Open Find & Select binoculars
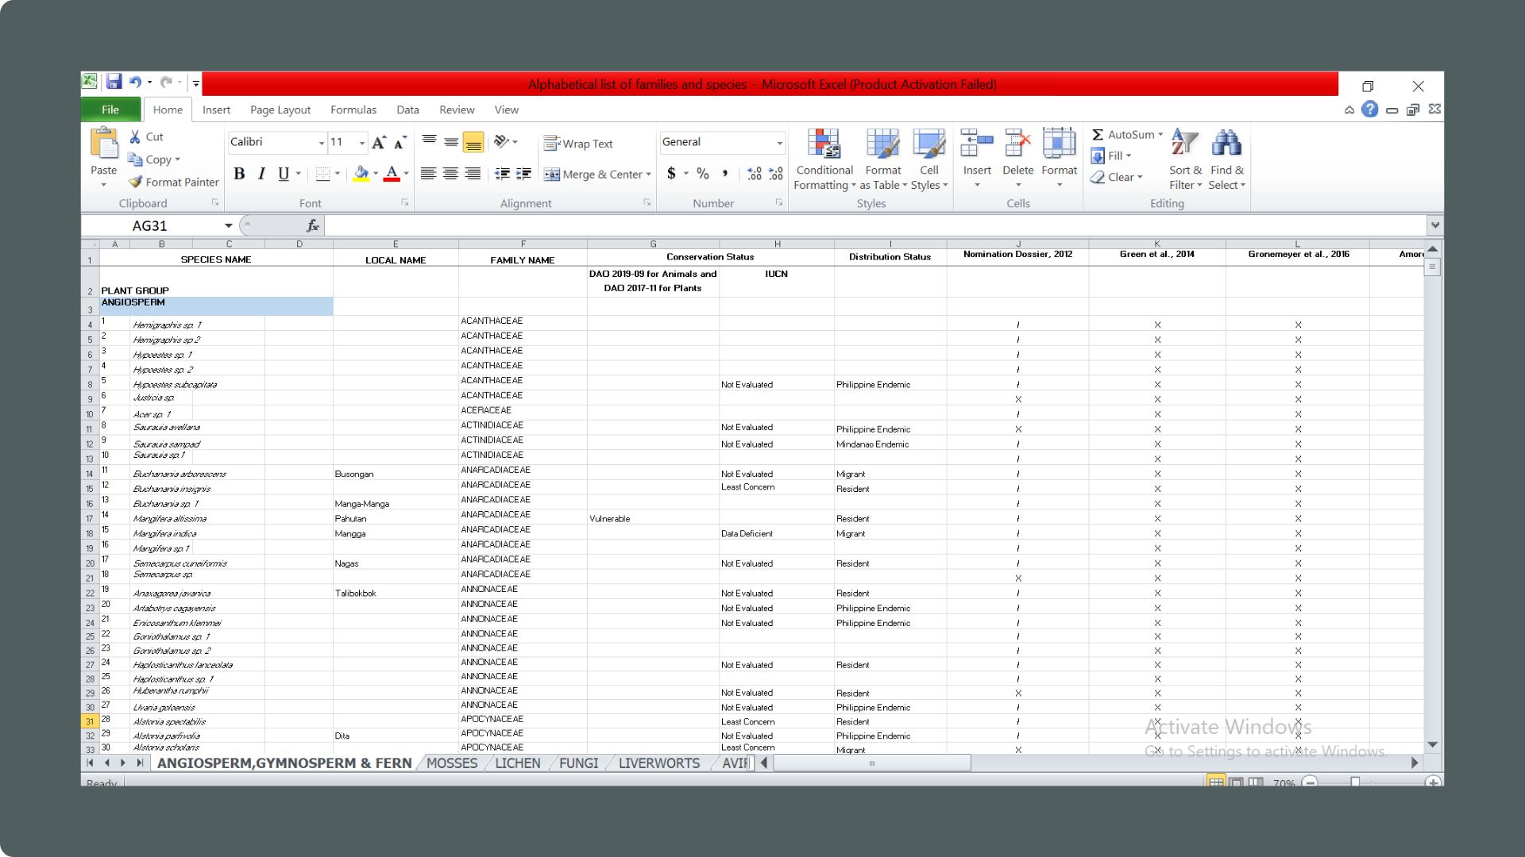 (1226, 159)
